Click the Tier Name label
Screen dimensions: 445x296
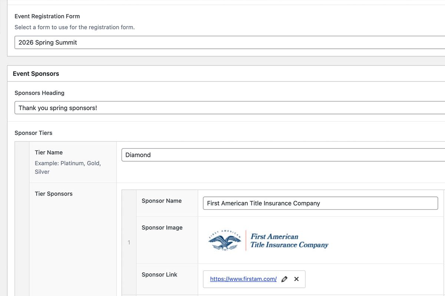coord(49,152)
